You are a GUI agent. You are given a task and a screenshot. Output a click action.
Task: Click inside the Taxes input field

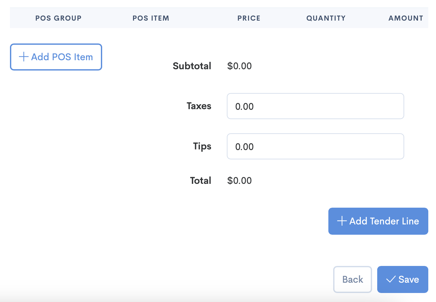pyautogui.click(x=315, y=106)
